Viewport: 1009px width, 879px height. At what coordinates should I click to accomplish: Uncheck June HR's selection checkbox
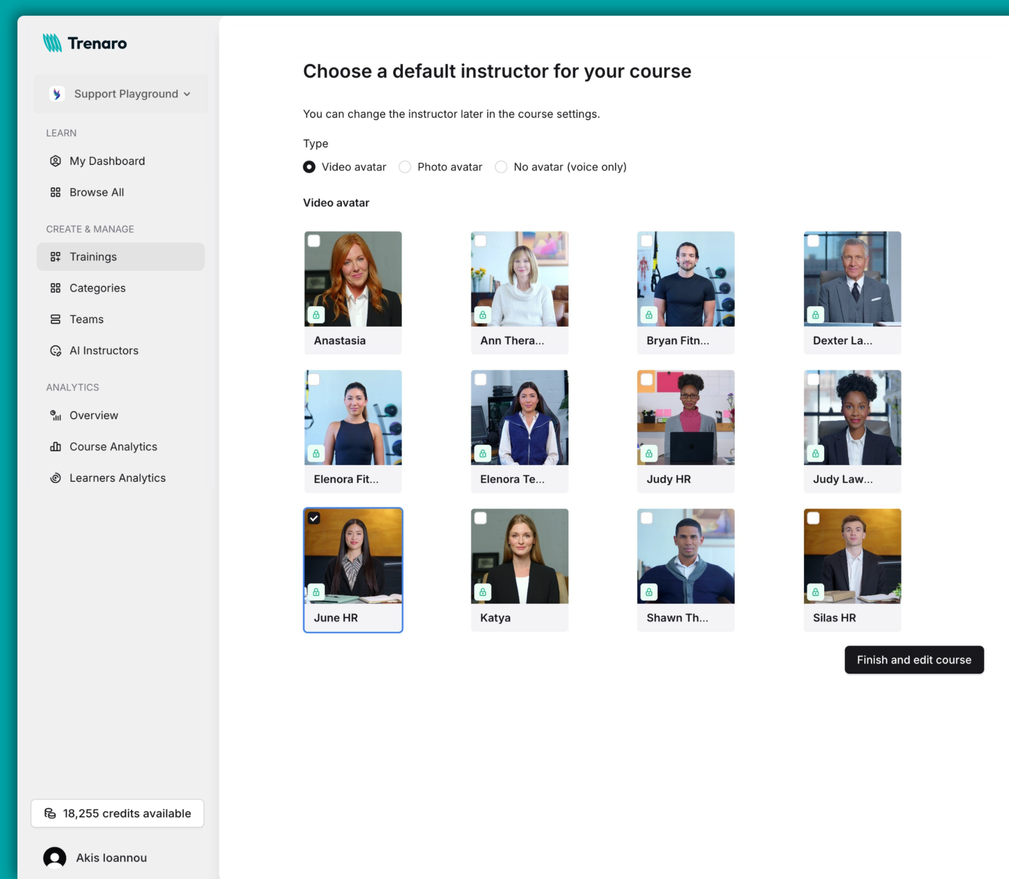[x=314, y=518]
